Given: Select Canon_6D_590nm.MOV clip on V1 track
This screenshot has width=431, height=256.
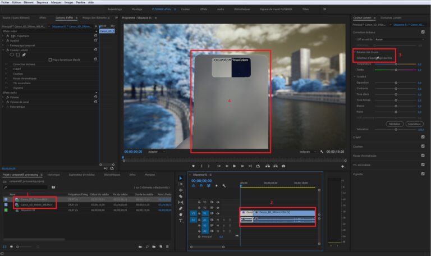Looking at the screenshot, I should [284, 213].
